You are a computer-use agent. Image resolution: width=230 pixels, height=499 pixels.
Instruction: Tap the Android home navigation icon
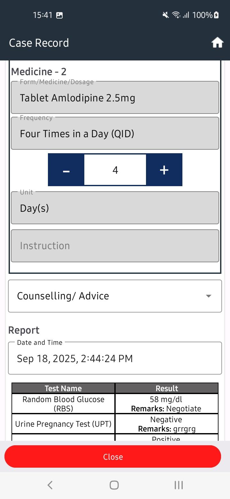[x=114, y=485]
